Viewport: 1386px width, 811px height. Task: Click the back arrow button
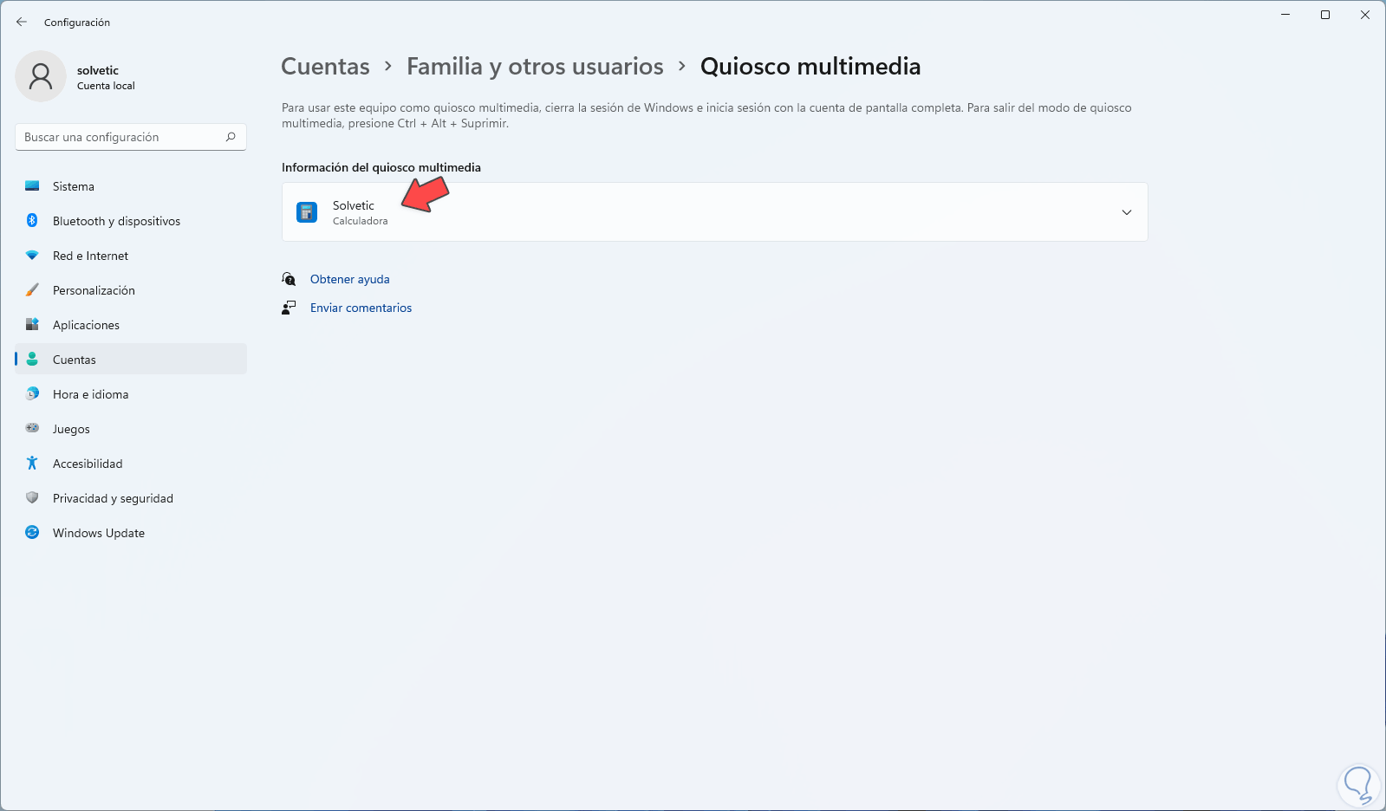22,23
